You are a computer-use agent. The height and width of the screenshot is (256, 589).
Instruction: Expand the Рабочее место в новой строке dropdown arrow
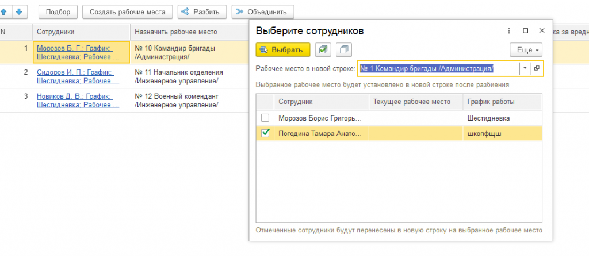point(525,68)
